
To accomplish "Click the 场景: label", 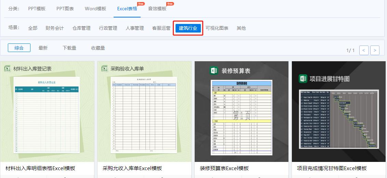I will click(x=14, y=28).
